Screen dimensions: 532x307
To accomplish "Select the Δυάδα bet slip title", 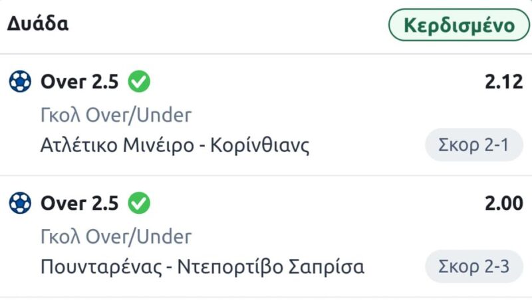I will point(38,25).
